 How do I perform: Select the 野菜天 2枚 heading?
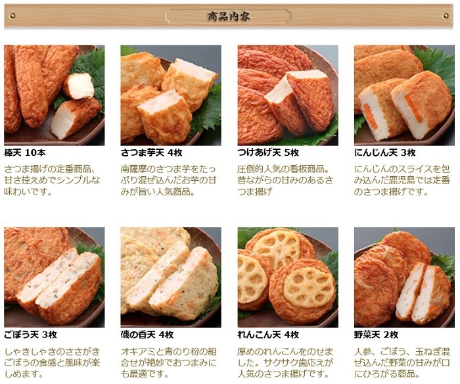coord(376,335)
